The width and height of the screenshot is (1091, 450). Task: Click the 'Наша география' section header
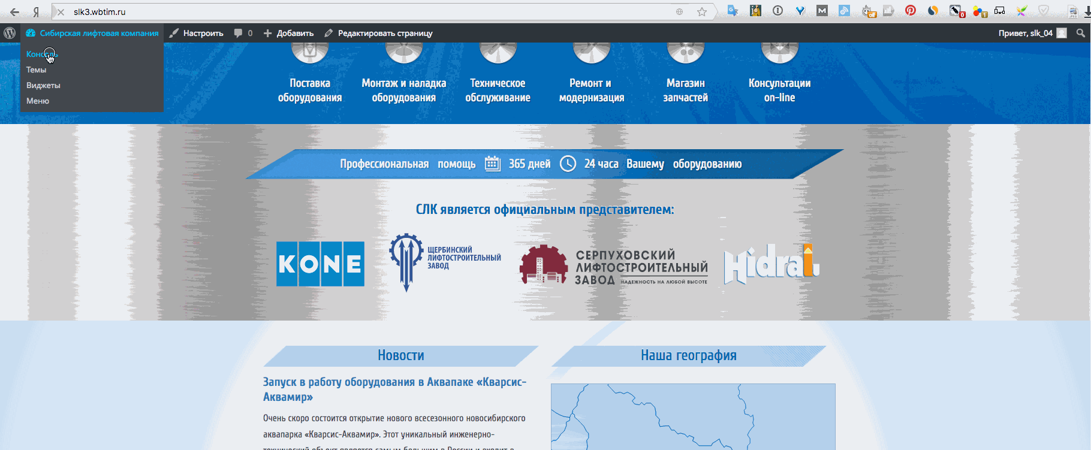(x=689, y=355)
